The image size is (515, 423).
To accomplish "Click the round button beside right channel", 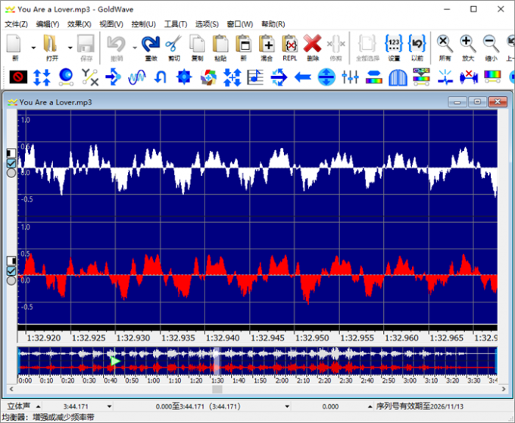I will (11, 280).
